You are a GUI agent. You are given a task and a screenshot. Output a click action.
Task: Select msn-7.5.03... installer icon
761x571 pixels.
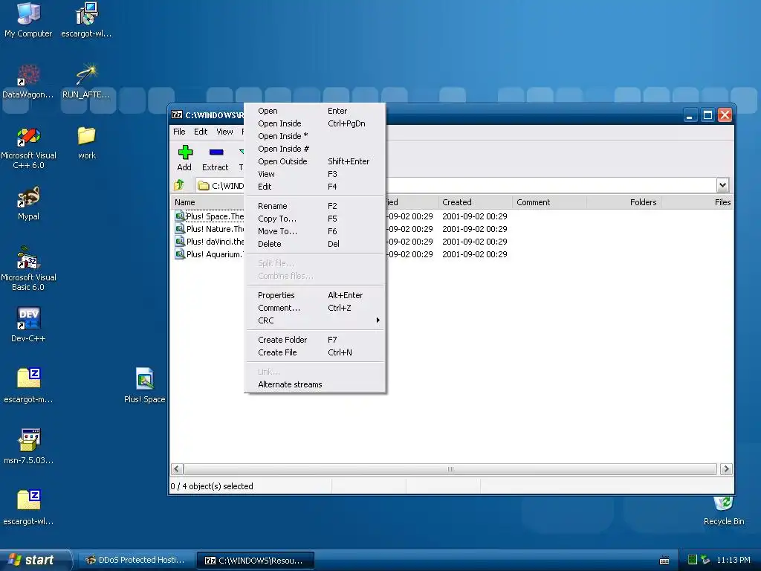[28, 440]
